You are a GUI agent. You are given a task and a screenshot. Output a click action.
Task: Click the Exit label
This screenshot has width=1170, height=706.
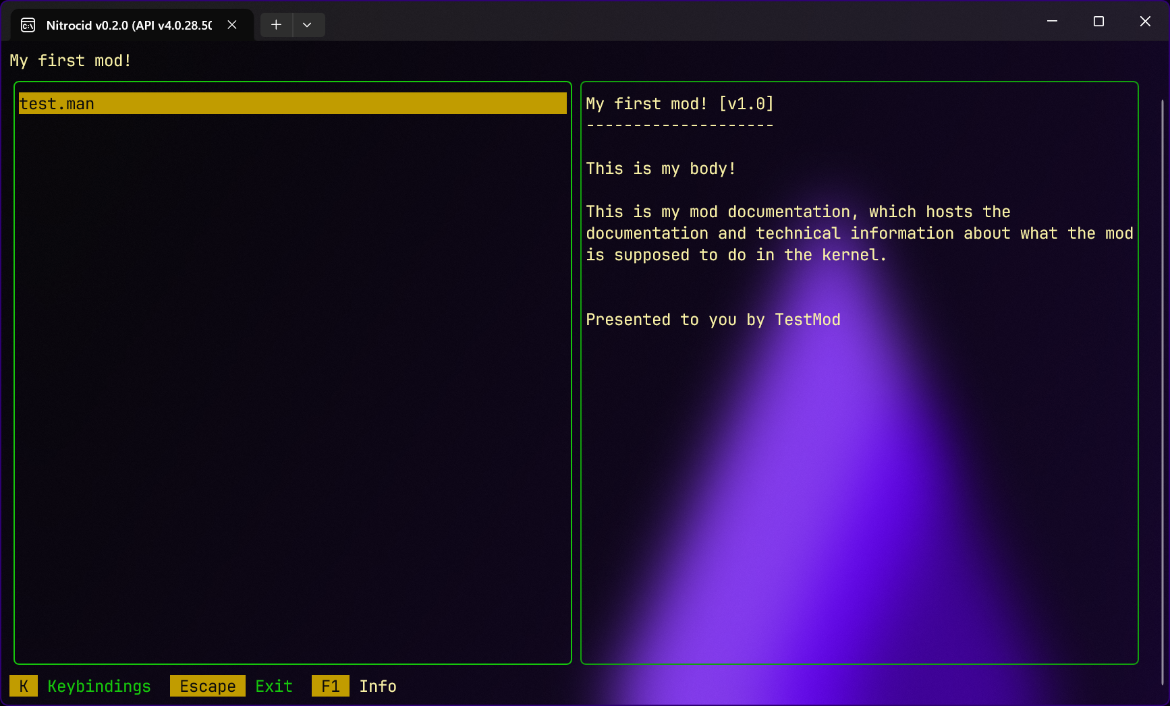[x=274, y=686]
